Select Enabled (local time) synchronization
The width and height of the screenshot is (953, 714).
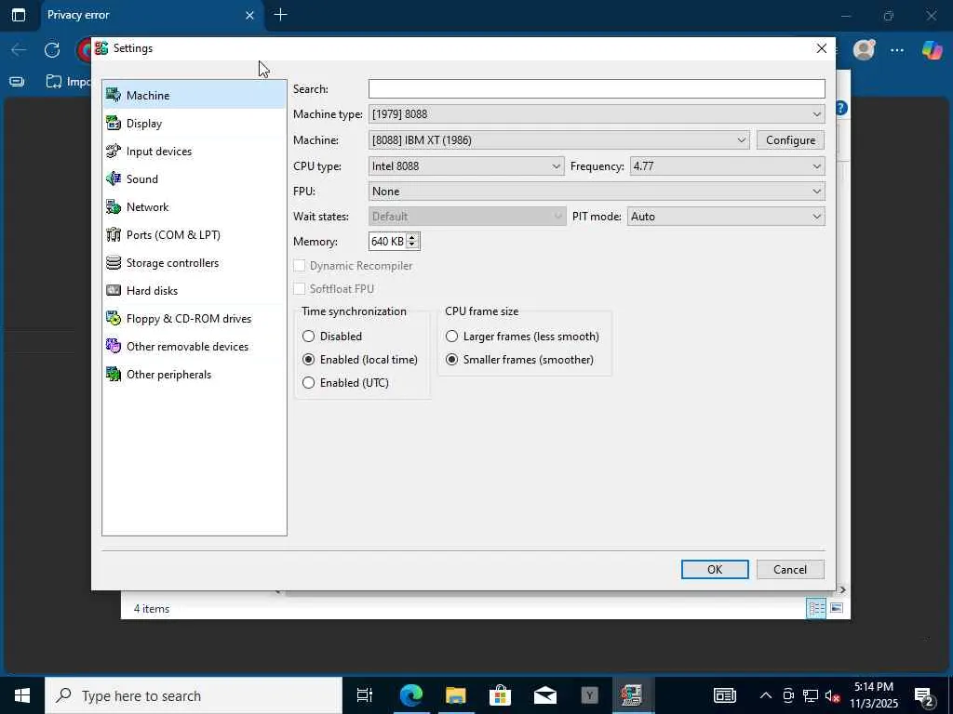point(360,360)
